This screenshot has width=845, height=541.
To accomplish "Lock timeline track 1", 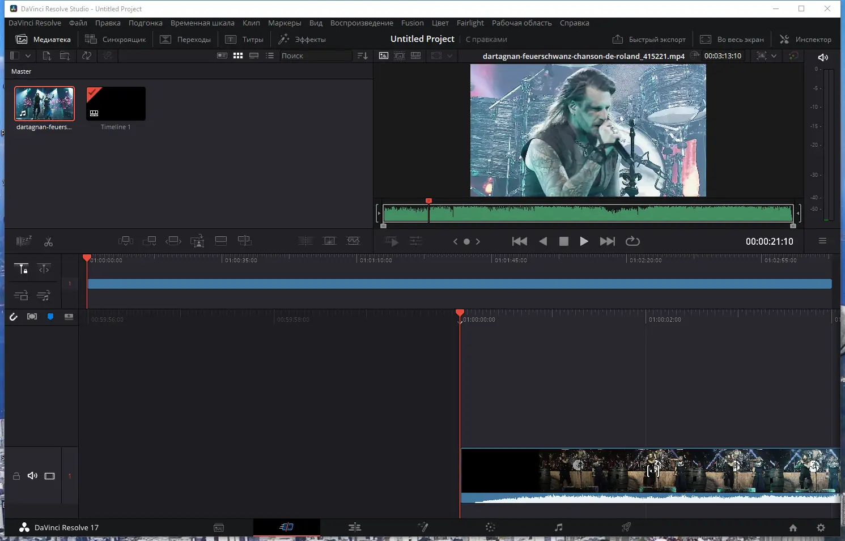I will click(x=16, y=476).
